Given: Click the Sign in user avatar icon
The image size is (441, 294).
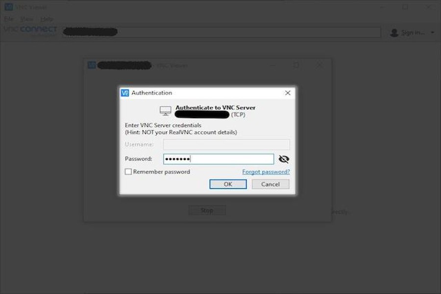Looking at the screenshot, I should click(394, 33).
